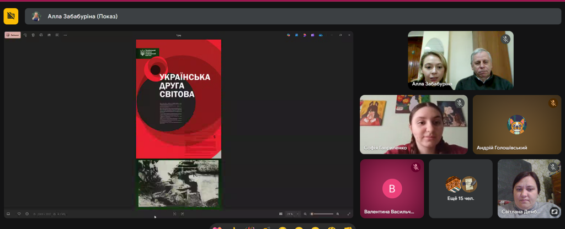565x229 pixels.
Task: Toggle the filmstrip icon at bottom left
Action: (x=8, y=214)
